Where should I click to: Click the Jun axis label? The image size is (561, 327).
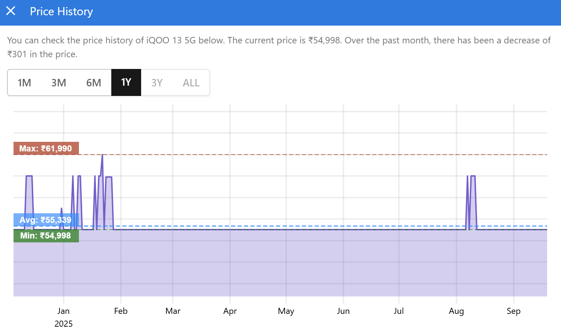click(343, 311)
